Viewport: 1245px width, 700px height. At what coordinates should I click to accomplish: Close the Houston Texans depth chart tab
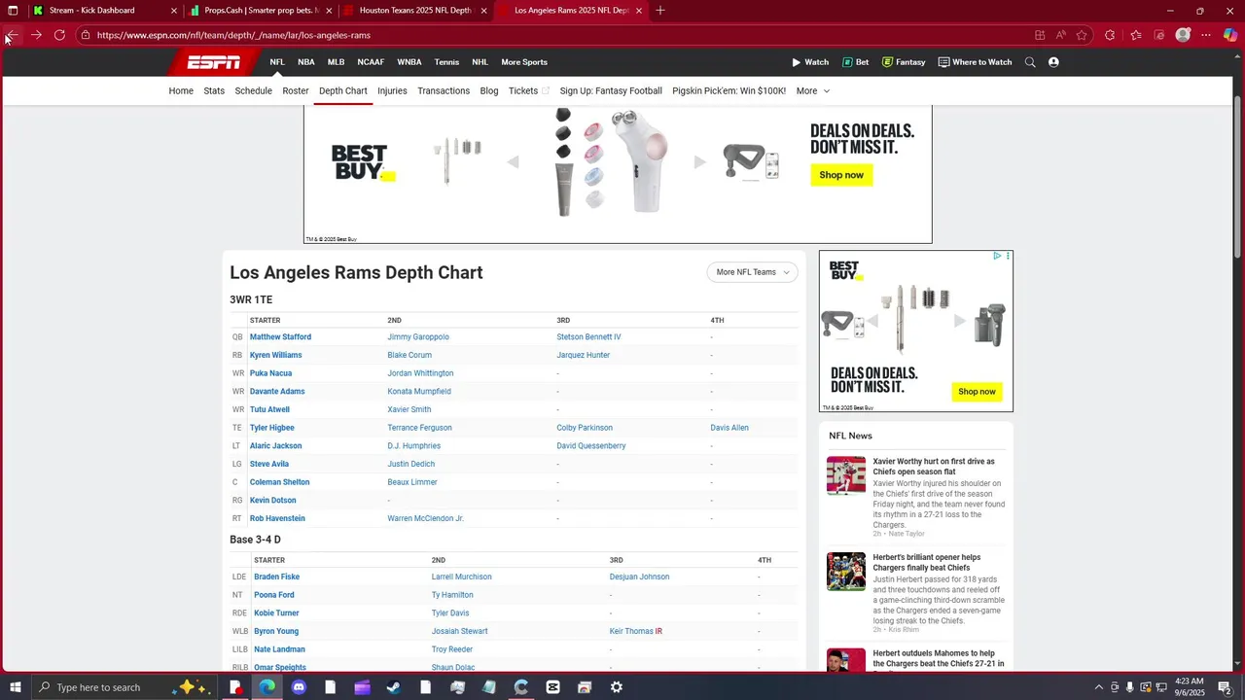pyautogui.click(x=483, y=11)
